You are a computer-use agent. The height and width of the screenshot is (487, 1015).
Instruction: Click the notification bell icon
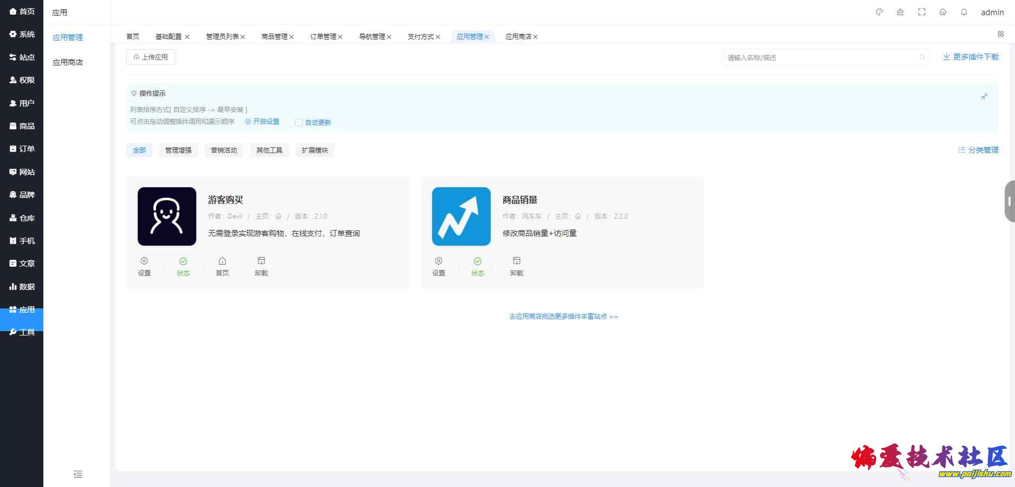964,12
